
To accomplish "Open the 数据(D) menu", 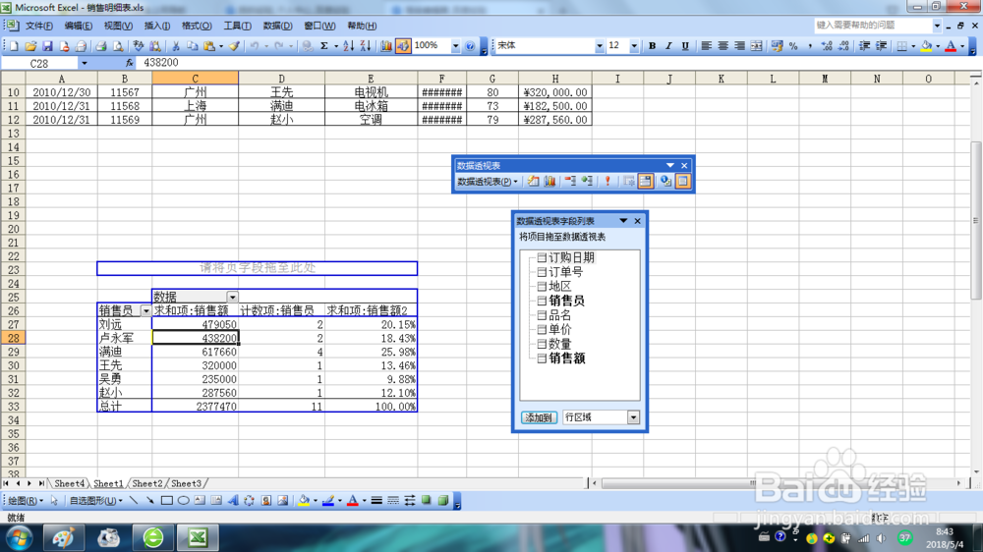I will 277,26.
